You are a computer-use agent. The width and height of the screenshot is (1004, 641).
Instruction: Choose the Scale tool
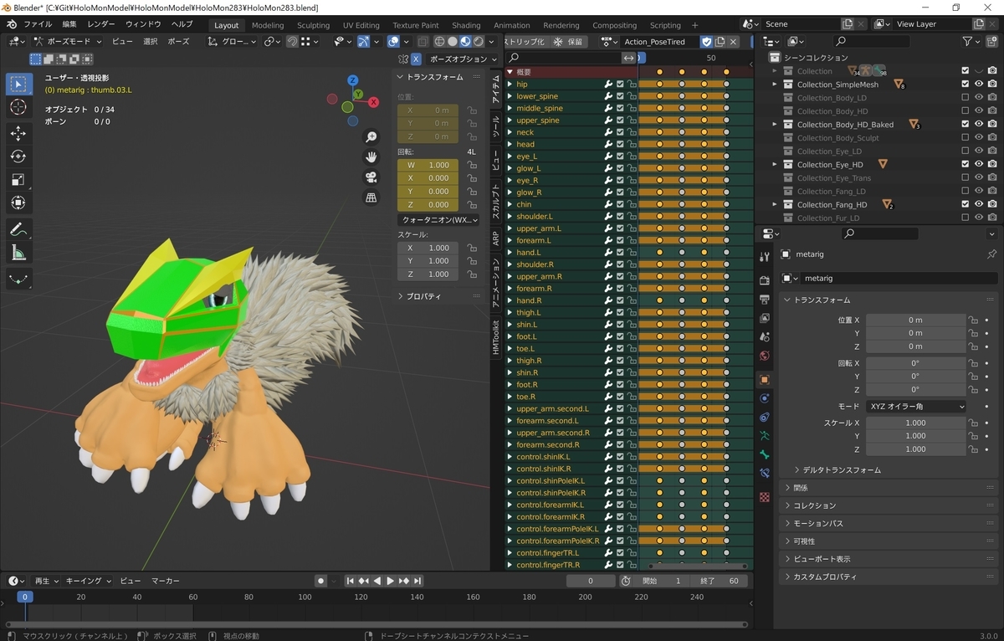point(18,180)
